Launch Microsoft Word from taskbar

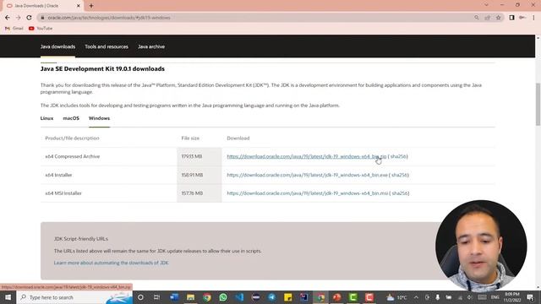[174, 297]
